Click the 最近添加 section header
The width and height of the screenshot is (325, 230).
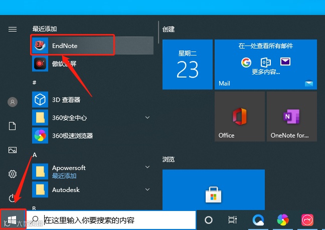(45, 28)
